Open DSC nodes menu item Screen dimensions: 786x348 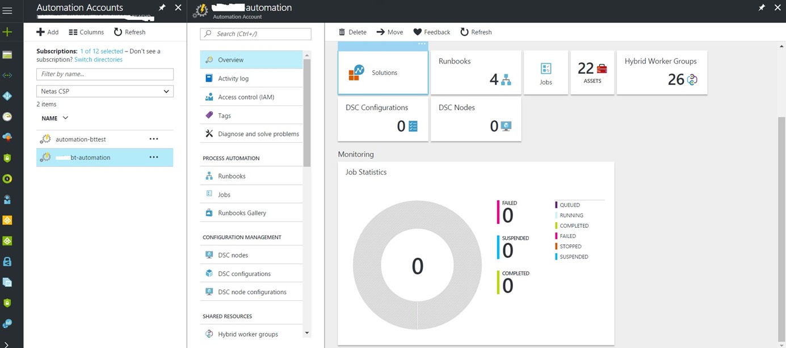[x=251, y=255]
